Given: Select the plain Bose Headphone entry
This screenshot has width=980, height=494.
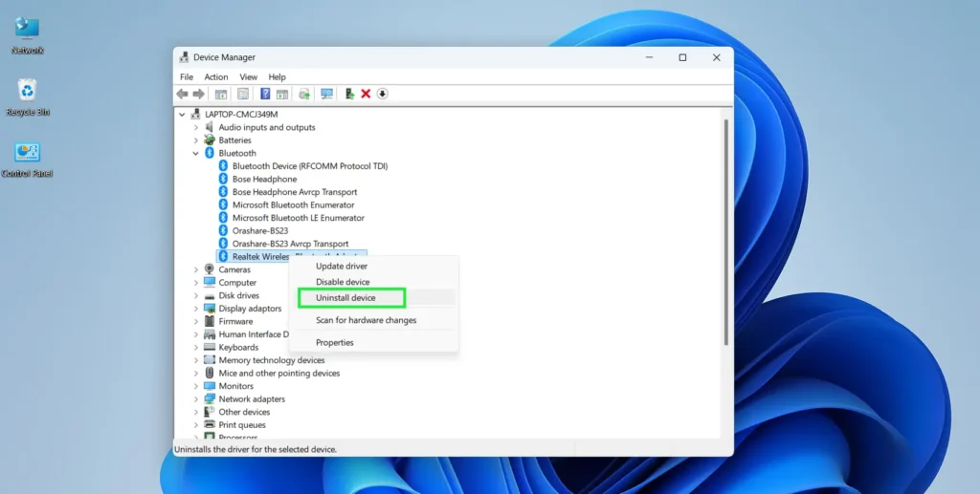Looking at the screenshot, I should (264, 179).
